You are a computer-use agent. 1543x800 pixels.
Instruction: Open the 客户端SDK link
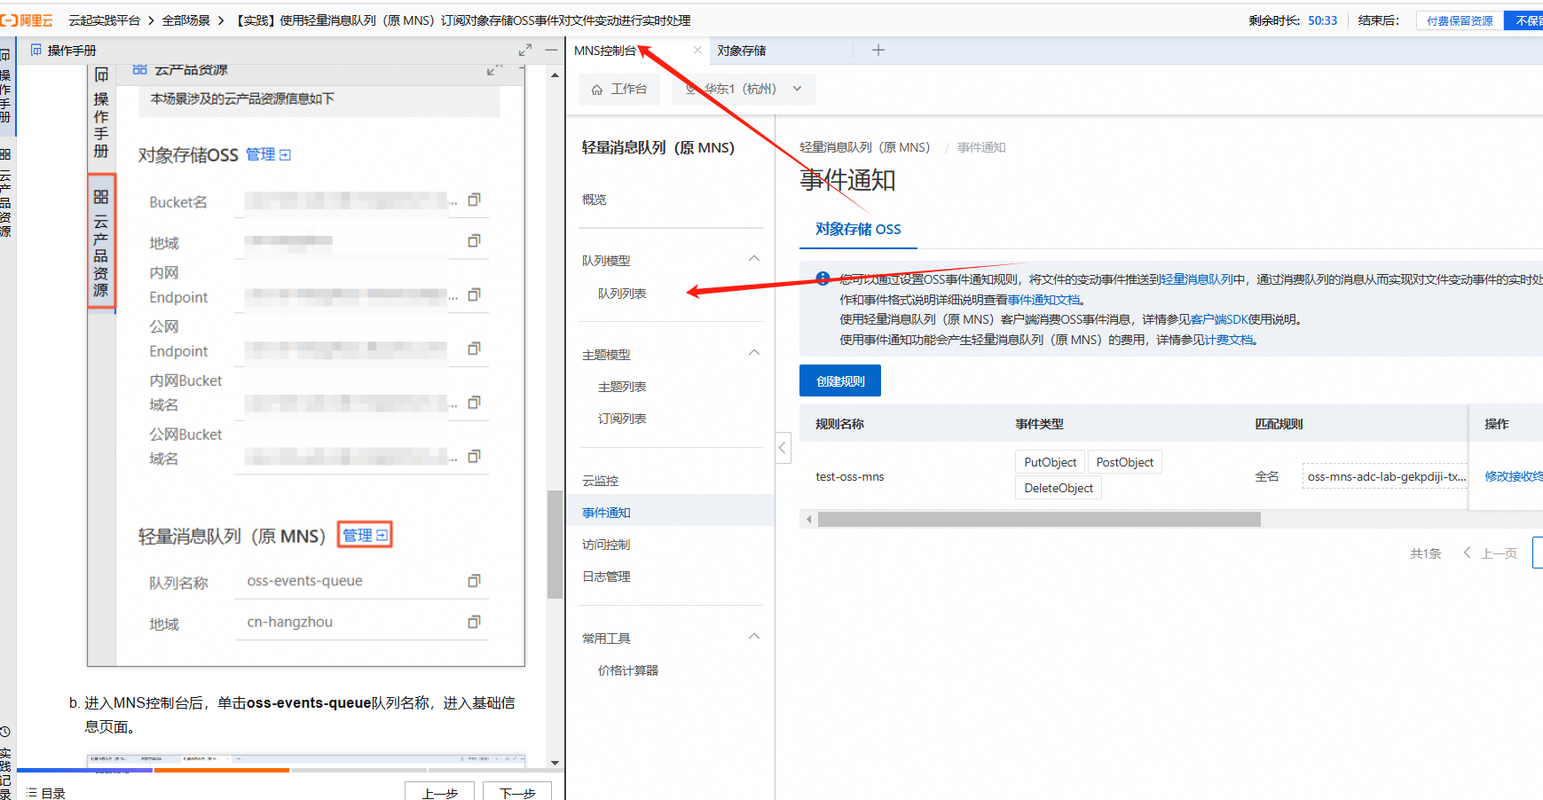1219,319
